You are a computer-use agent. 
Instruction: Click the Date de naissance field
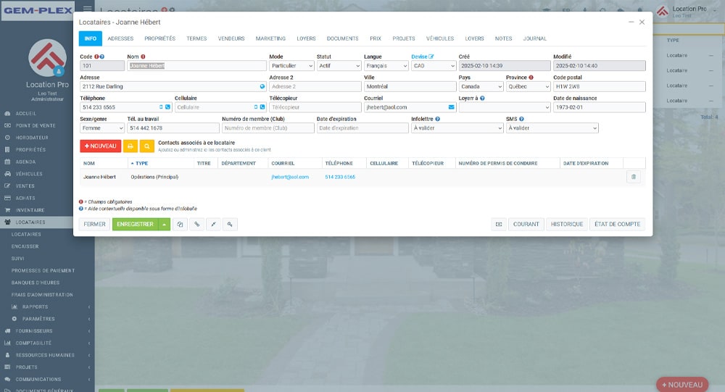point(599,107)
